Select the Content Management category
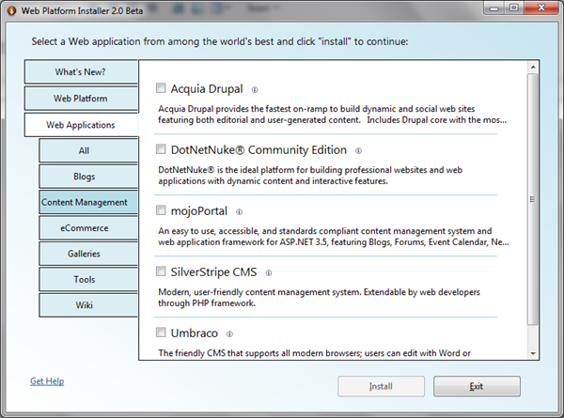The height and width of the screenshot is (418, 564). (88, 202)
